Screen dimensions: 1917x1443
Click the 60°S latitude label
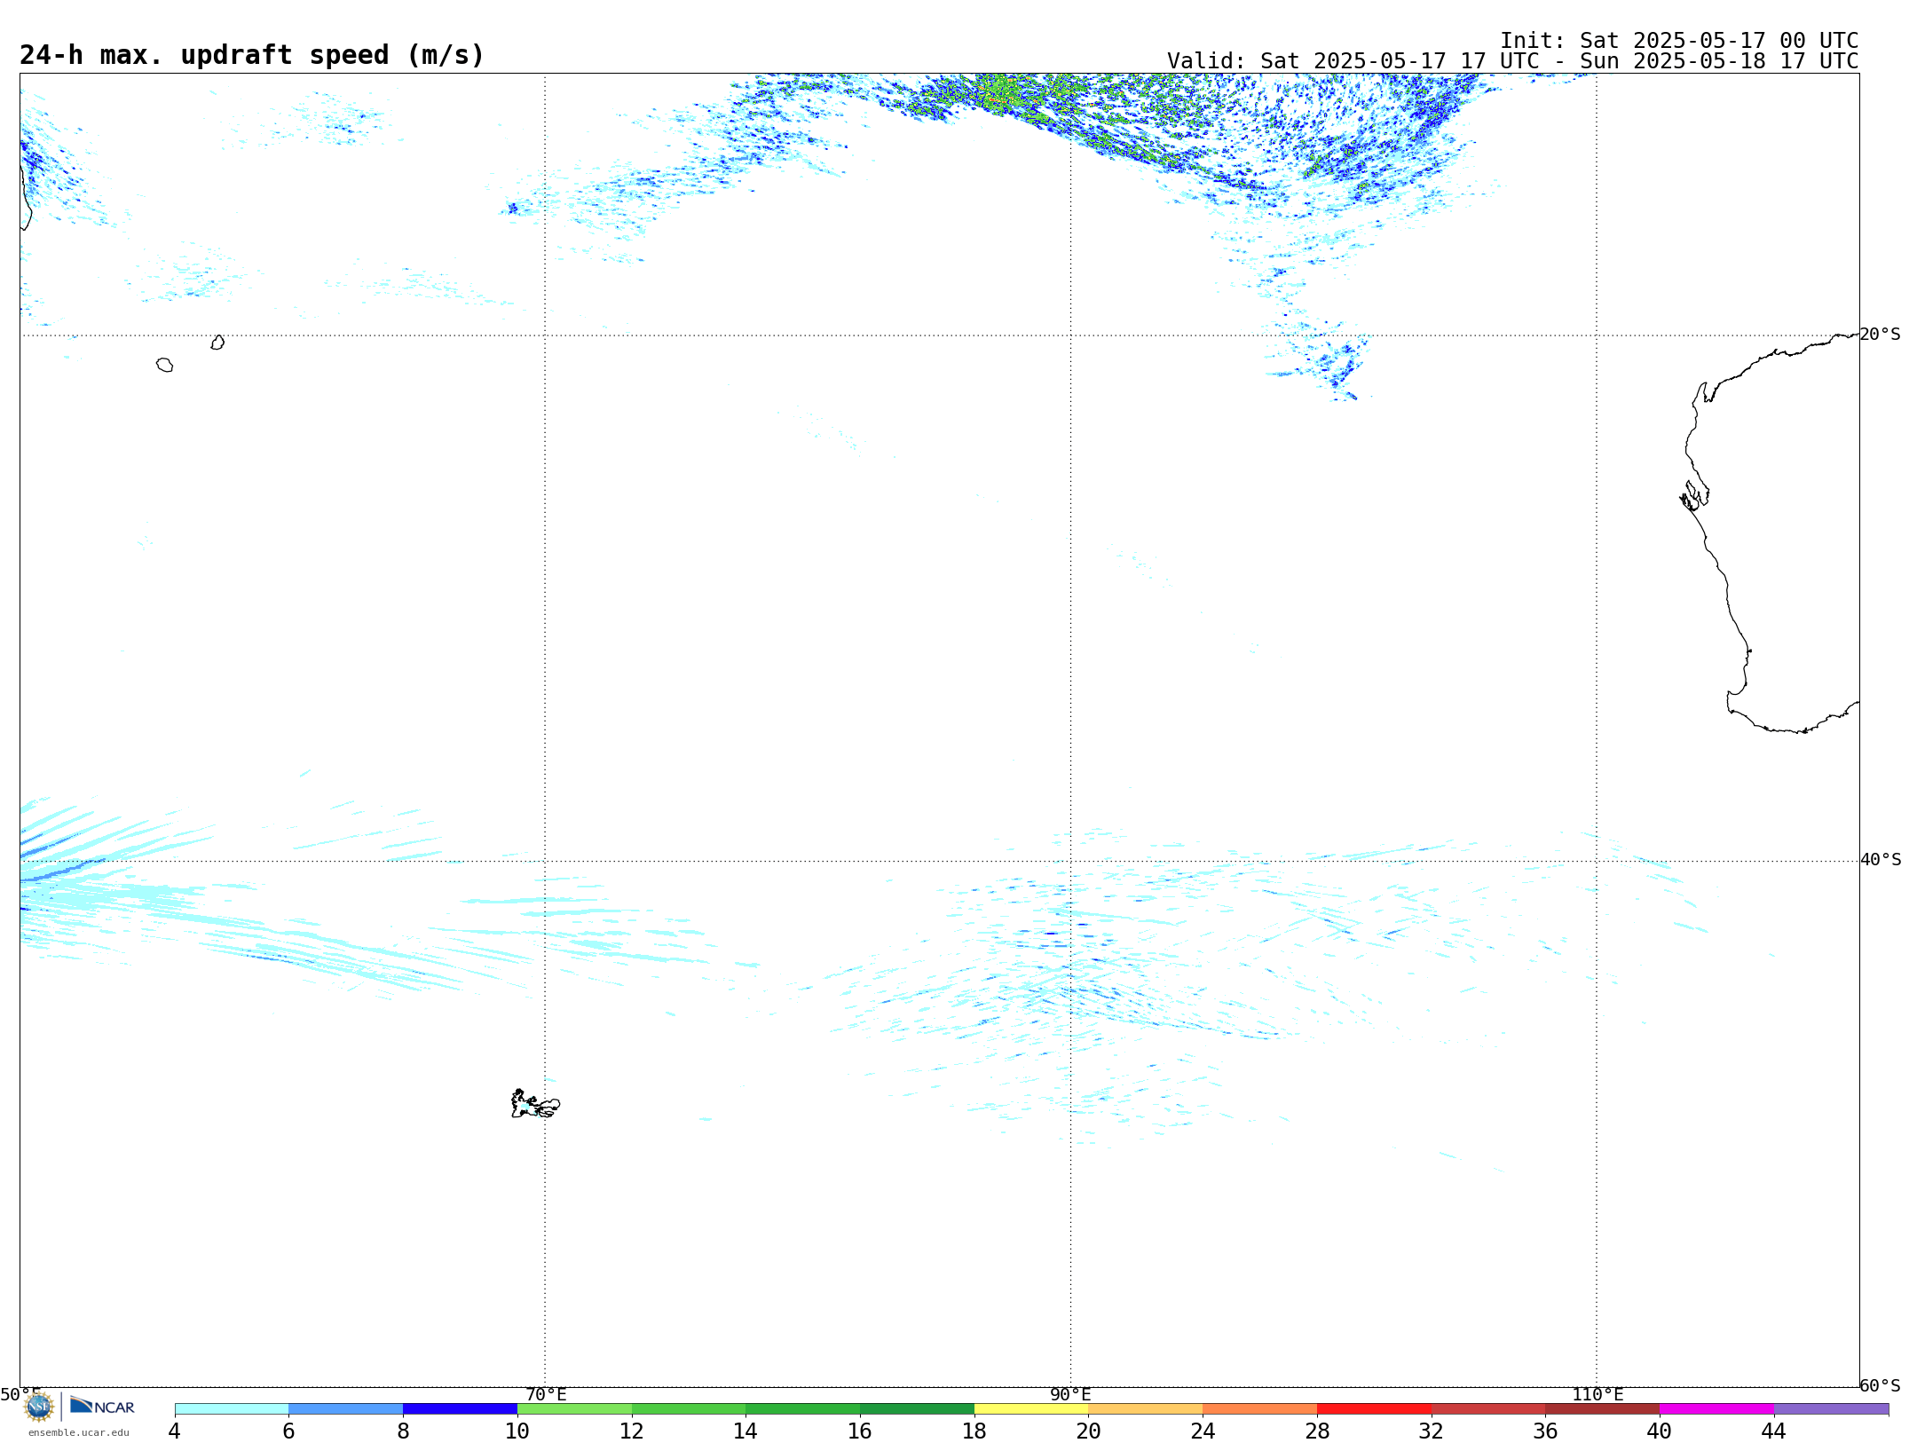[x=1880, y=1385]
